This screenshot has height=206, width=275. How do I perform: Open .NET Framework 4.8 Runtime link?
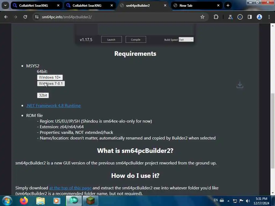pyautogui.click(x=53, y=106)
